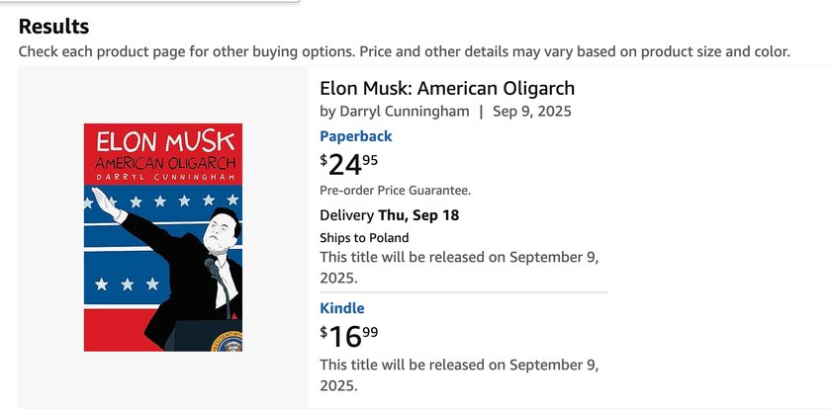
Task: Select the Paperback format link
Action: (x=356, y=136)
